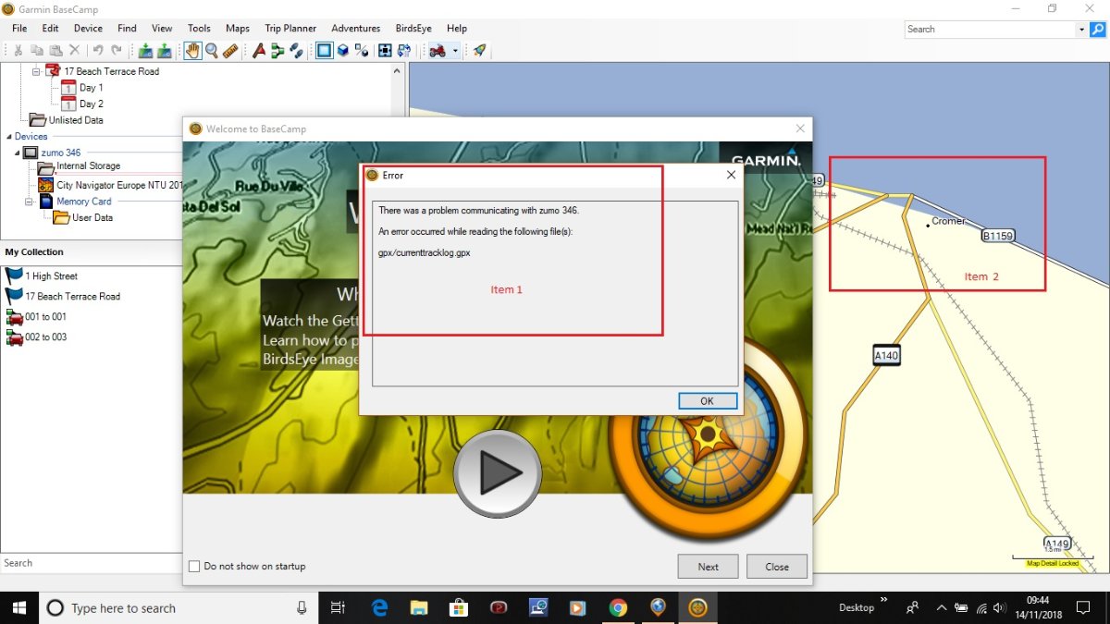
Task: Open the top-right Search dropdown arrow
Action: [1081, 29]
